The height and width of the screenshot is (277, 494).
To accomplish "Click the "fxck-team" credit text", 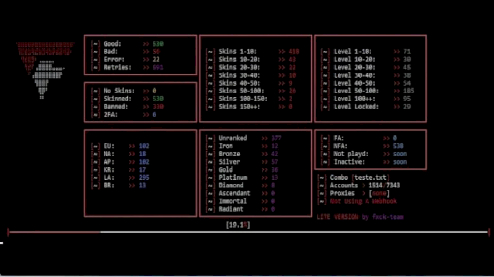I will [x=388, y=217].
